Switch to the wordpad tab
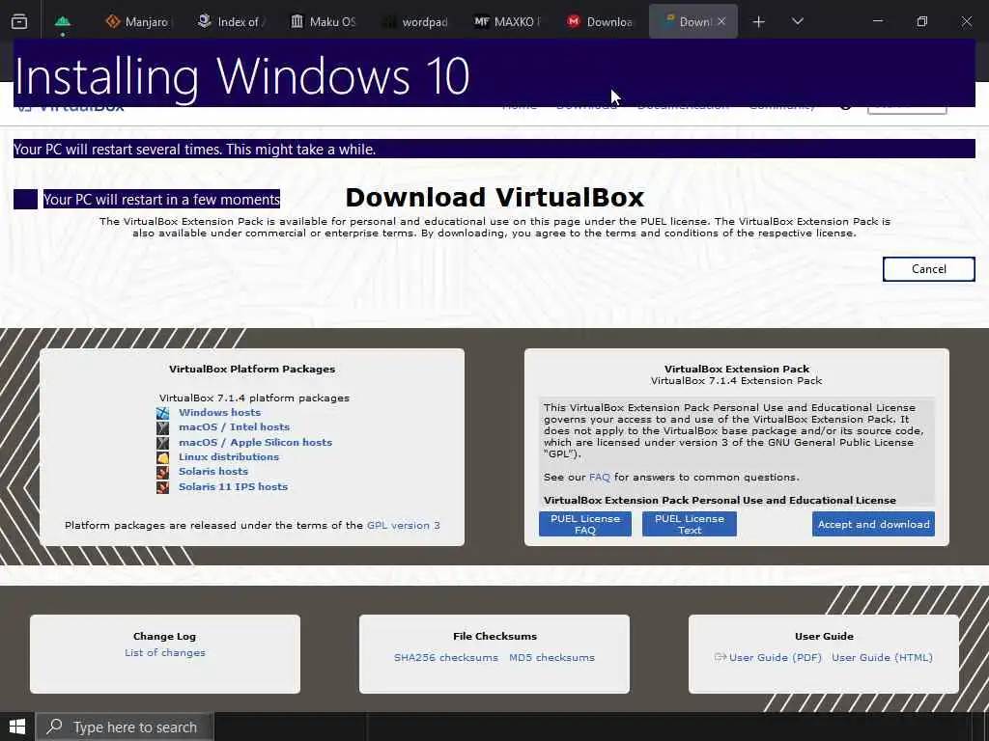This screenshot has height=741, width=989. (415, 22)
